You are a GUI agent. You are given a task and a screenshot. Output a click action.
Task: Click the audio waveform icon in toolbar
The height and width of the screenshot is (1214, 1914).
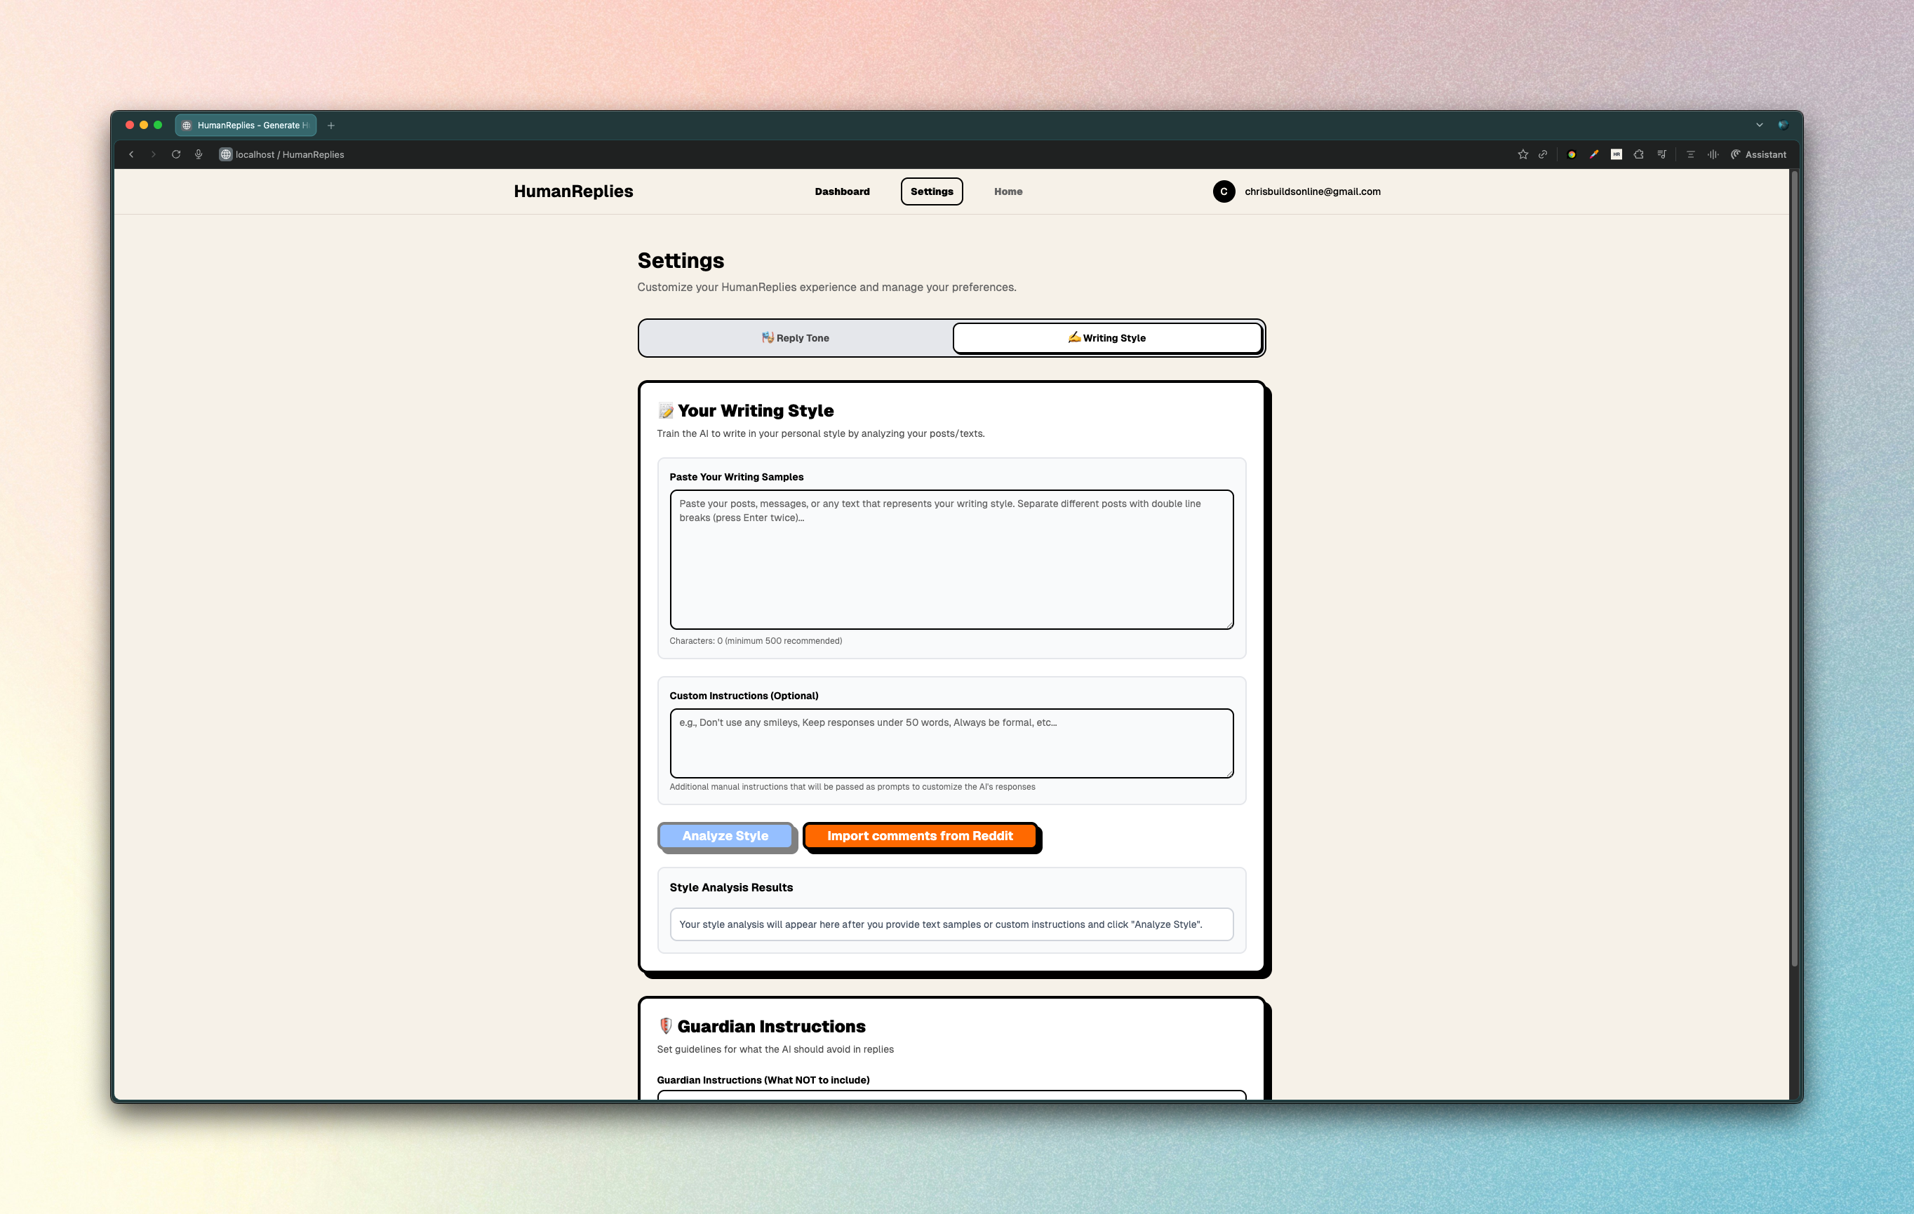pyautogui.click(x=1713, y=155)
